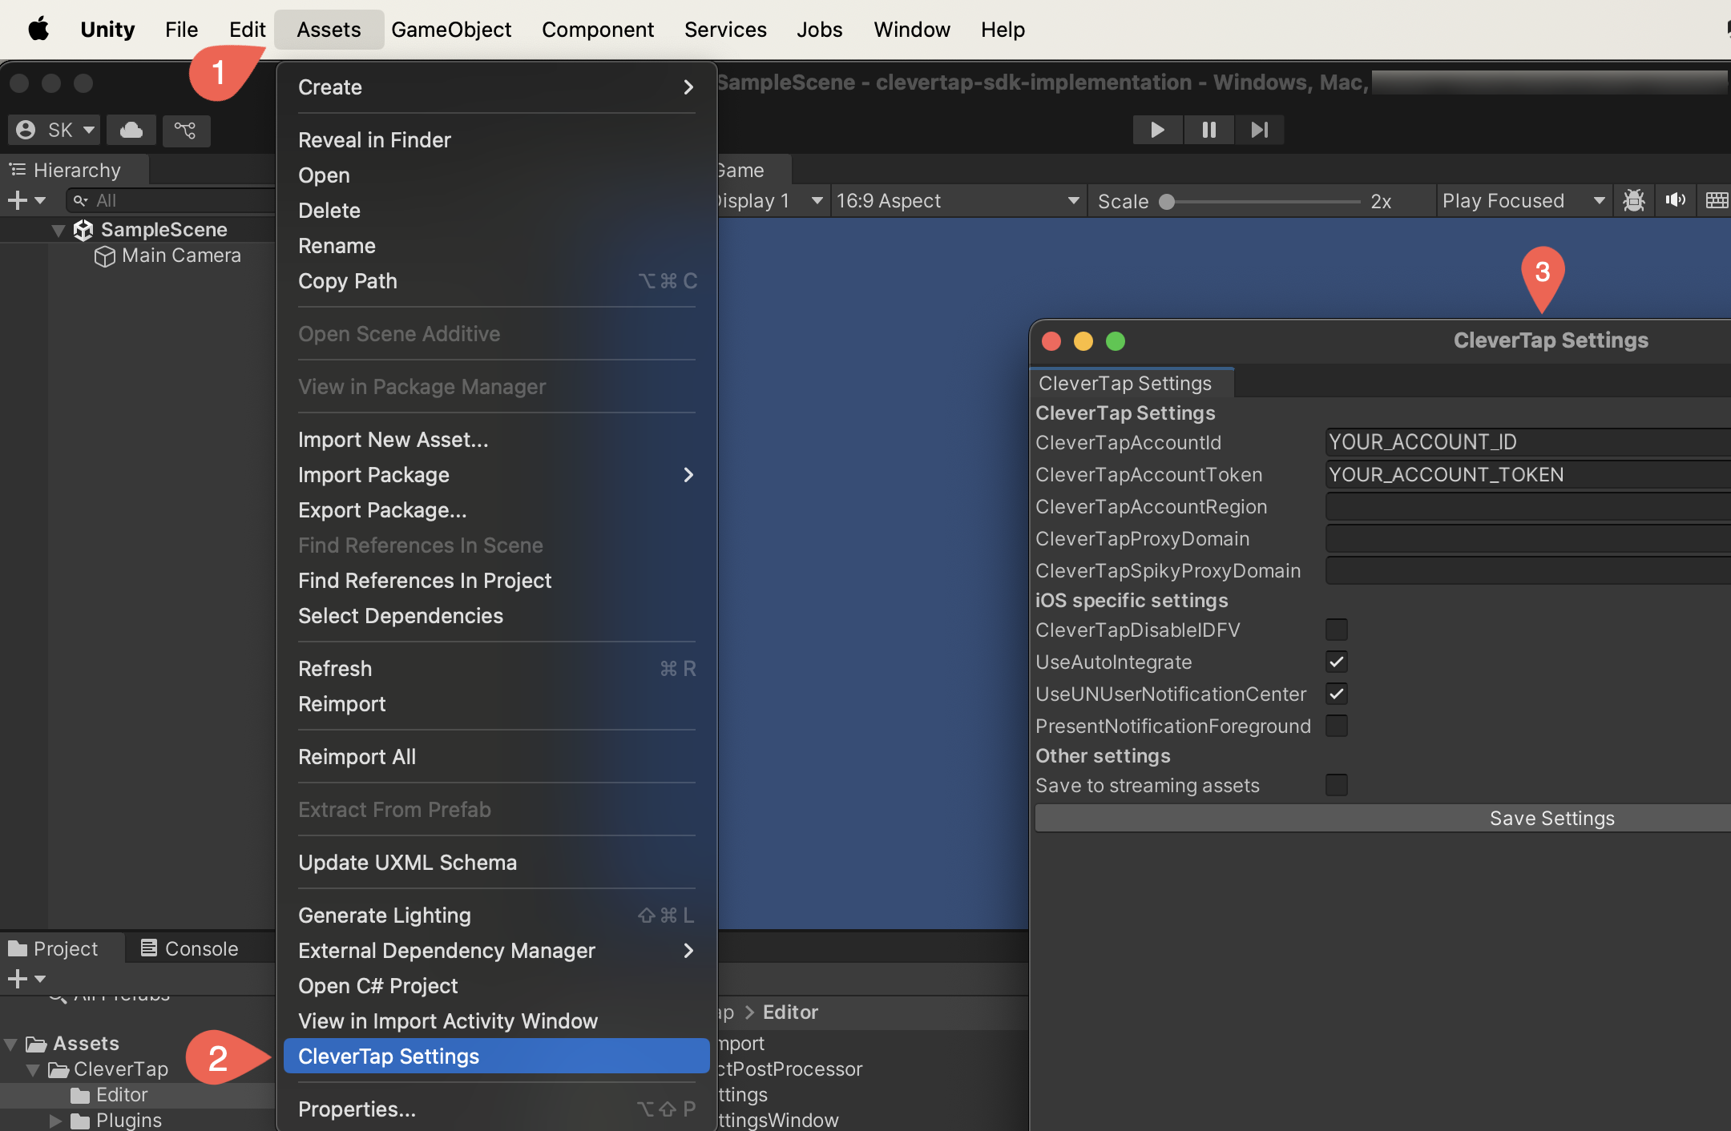The image size is (1731, 1131).
Task: Click the CleverTapAccountToken input field
Action: click(x=1528, y=474)
